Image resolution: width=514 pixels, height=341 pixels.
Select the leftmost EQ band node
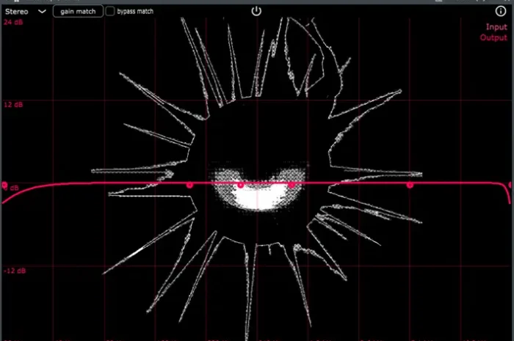coord(4,186)
